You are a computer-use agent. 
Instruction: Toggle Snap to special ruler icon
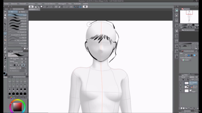tap(78, 7)
